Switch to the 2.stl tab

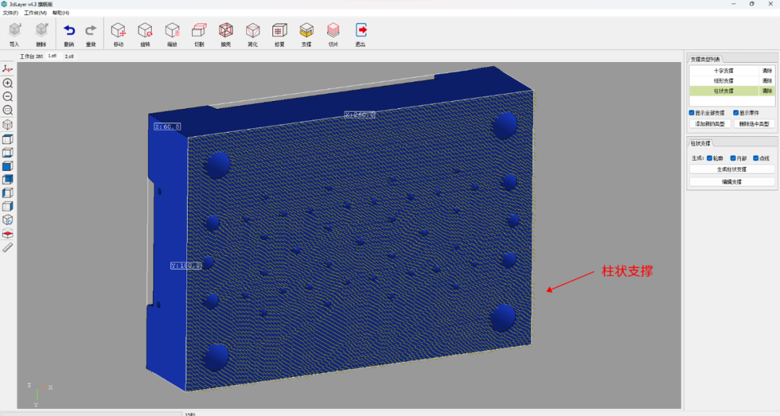69,56
